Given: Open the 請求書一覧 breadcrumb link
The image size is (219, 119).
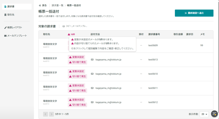Looking at the screenshot, I should pyautogui.click(x=58, y=6).
